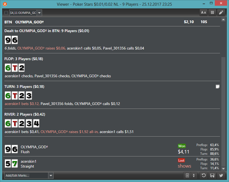Click the red T turn card
Viewport: 229px width, 182px height.
tap(15, 96)
